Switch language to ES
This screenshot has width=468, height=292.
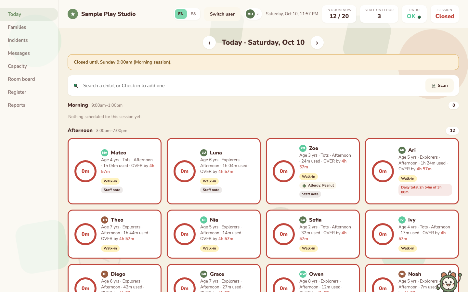193,14
